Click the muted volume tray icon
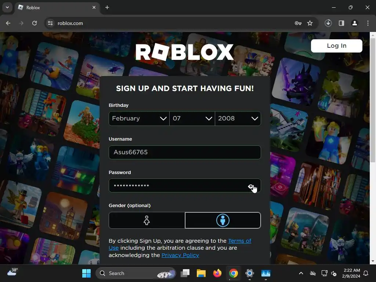376x282 pixels. (333, 273)
